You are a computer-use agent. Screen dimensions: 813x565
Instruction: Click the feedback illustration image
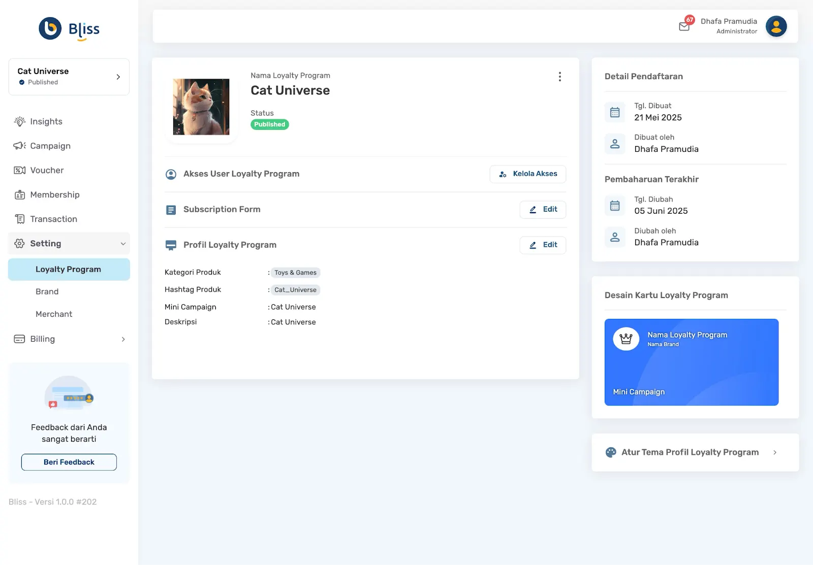69,393
